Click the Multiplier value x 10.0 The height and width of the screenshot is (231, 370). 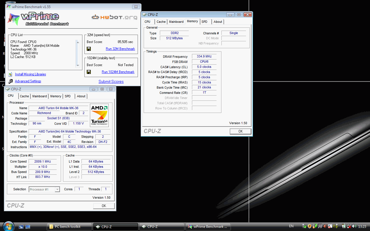click(42, 167)
